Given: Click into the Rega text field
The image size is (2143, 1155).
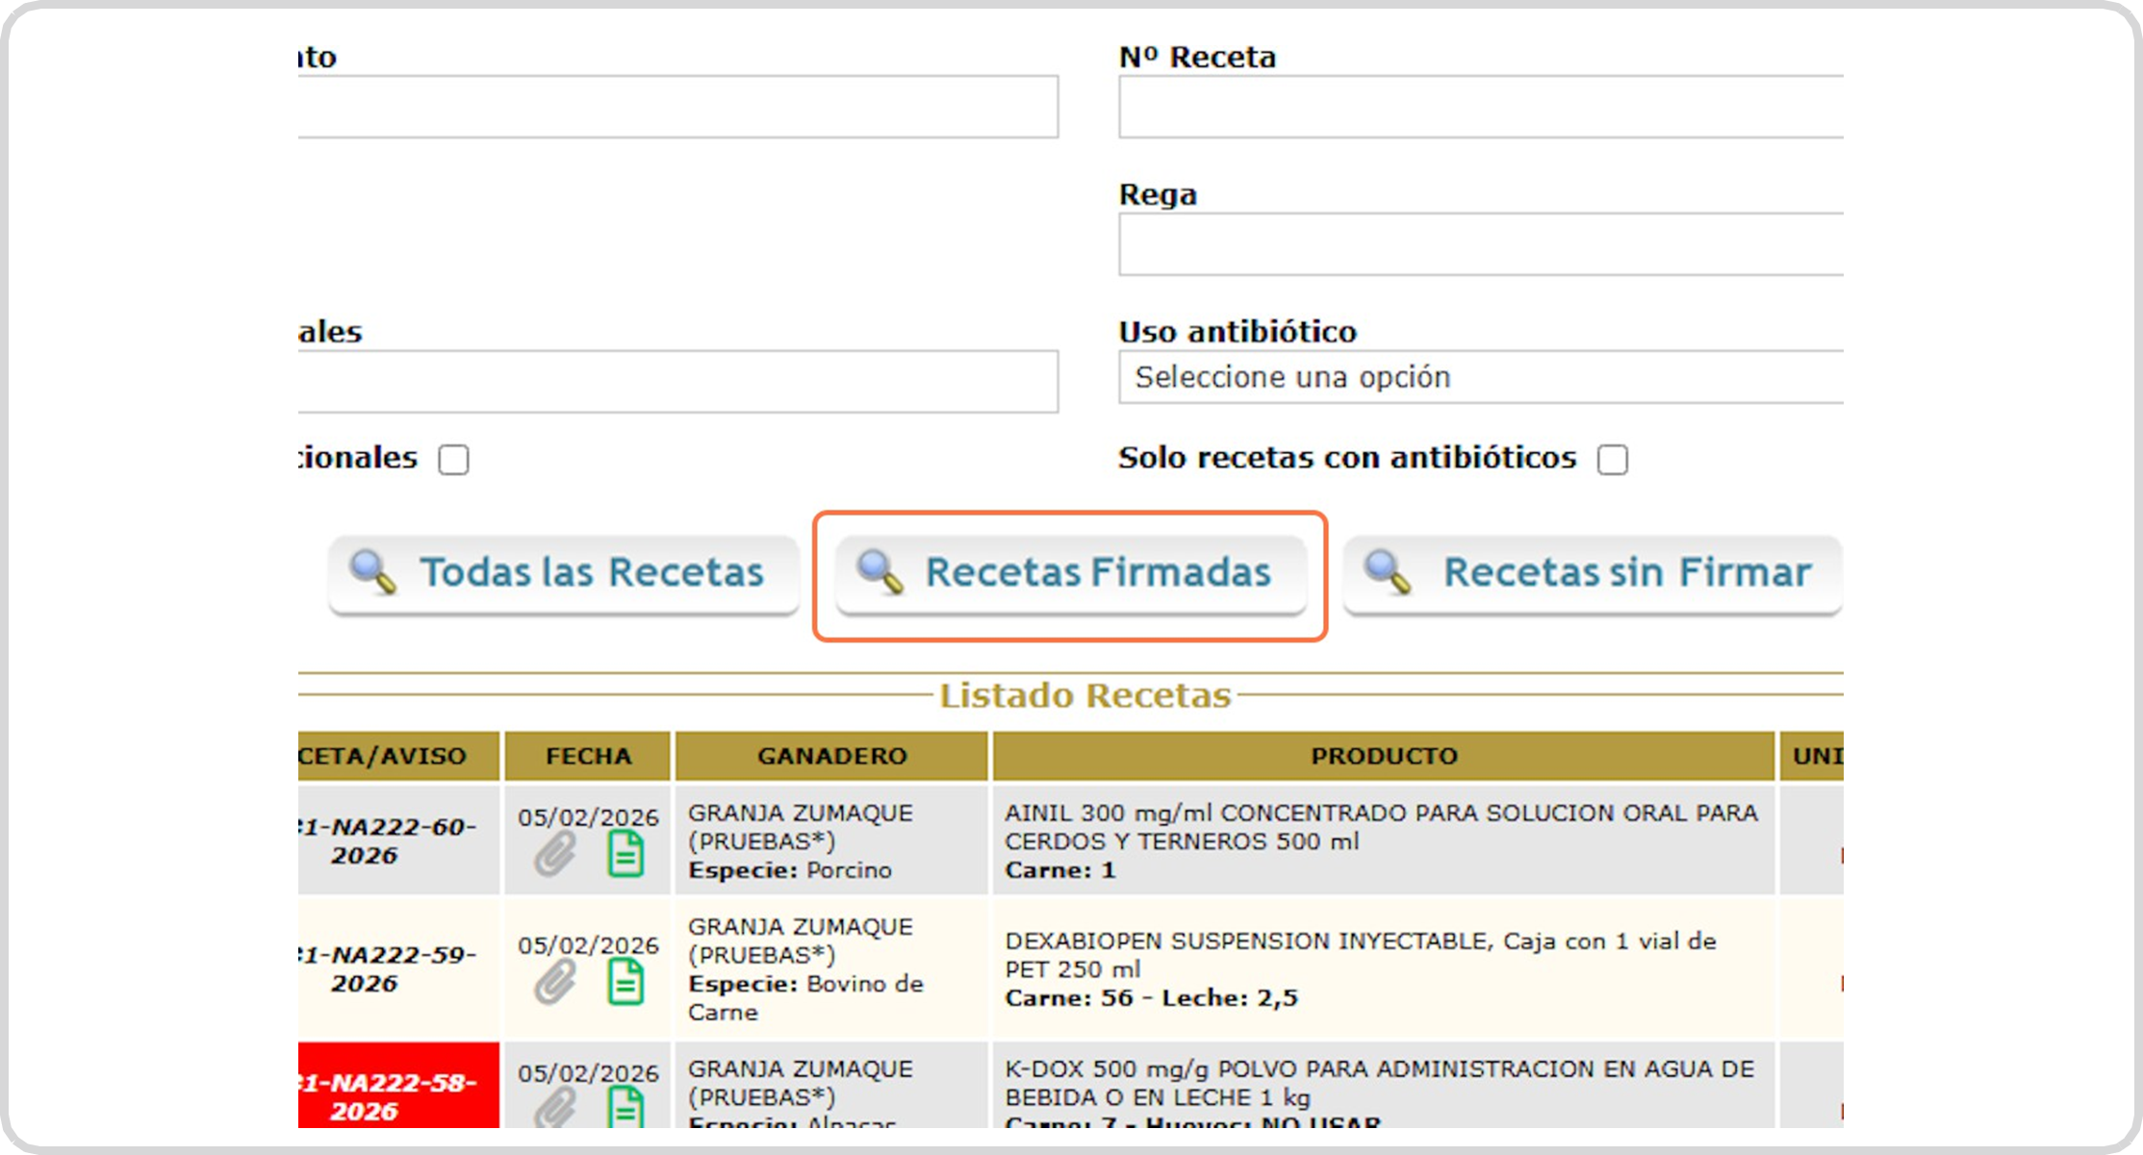Looking at the screenshot, I should point(1480,244).
